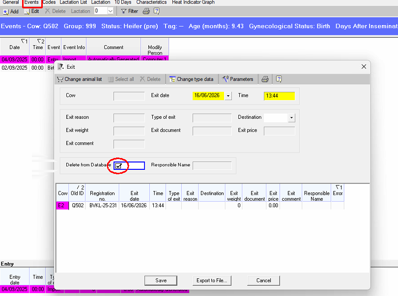Open Parameters tool in Exit dialog
This screenshot has width=398, height=296.
click(x=238, y=79)
